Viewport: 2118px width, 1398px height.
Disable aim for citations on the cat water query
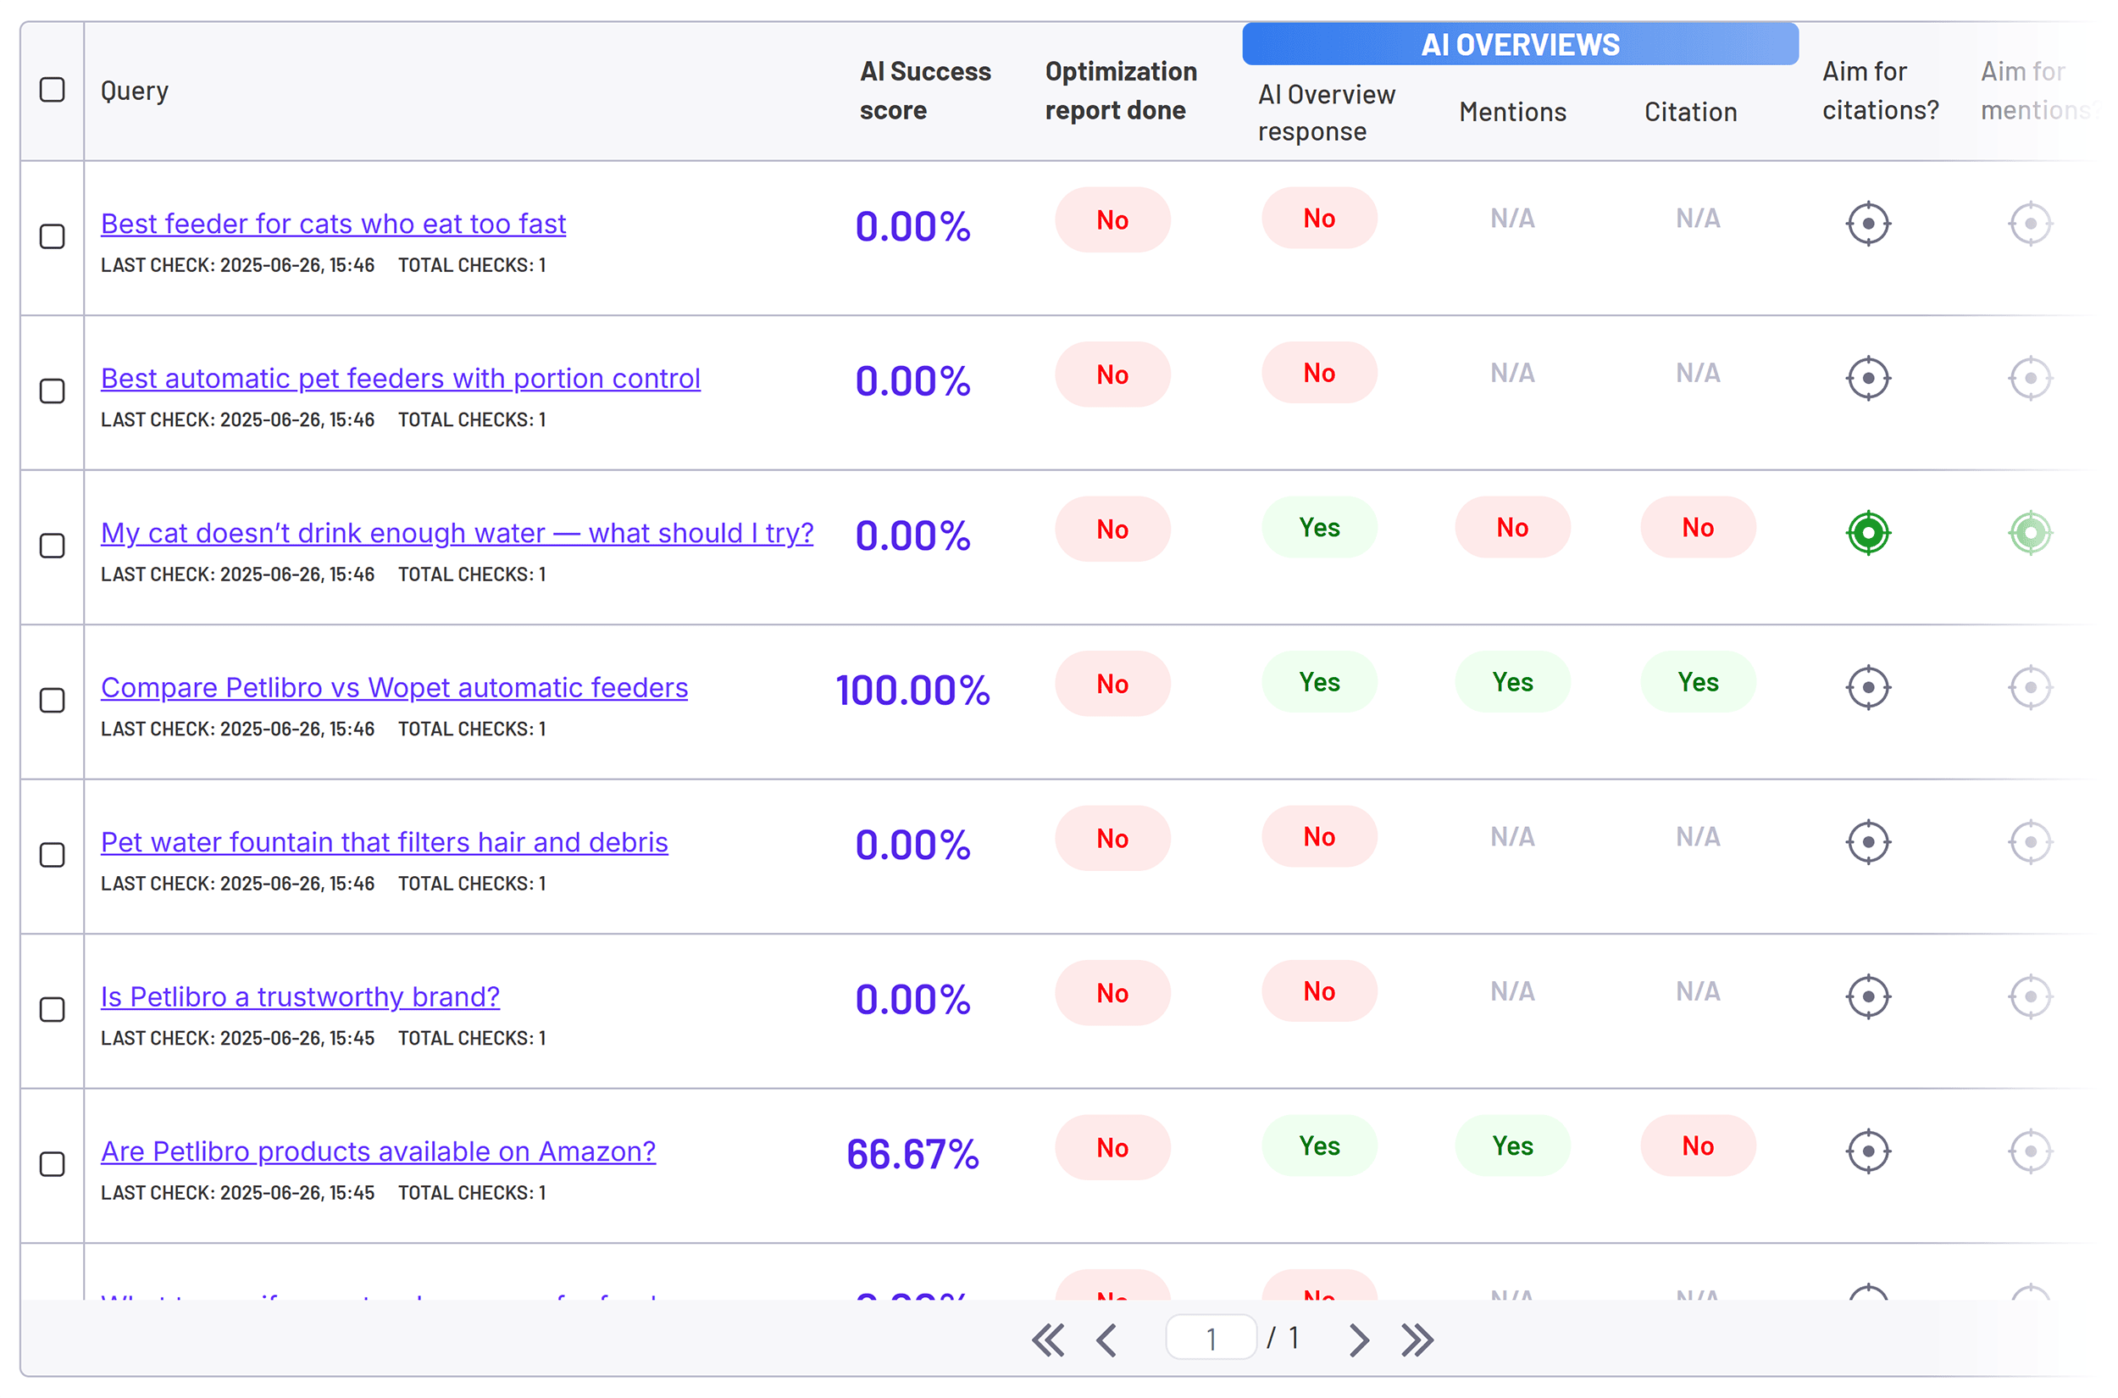coord(1868,533)
